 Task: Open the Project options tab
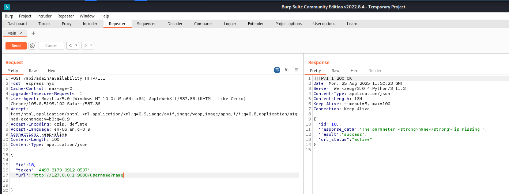(288, 24)
